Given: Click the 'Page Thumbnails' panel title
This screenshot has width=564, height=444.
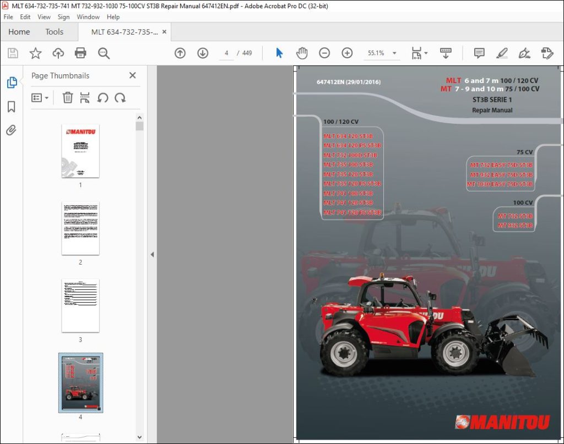Looking at the screenshot, I should pos(60,76).
